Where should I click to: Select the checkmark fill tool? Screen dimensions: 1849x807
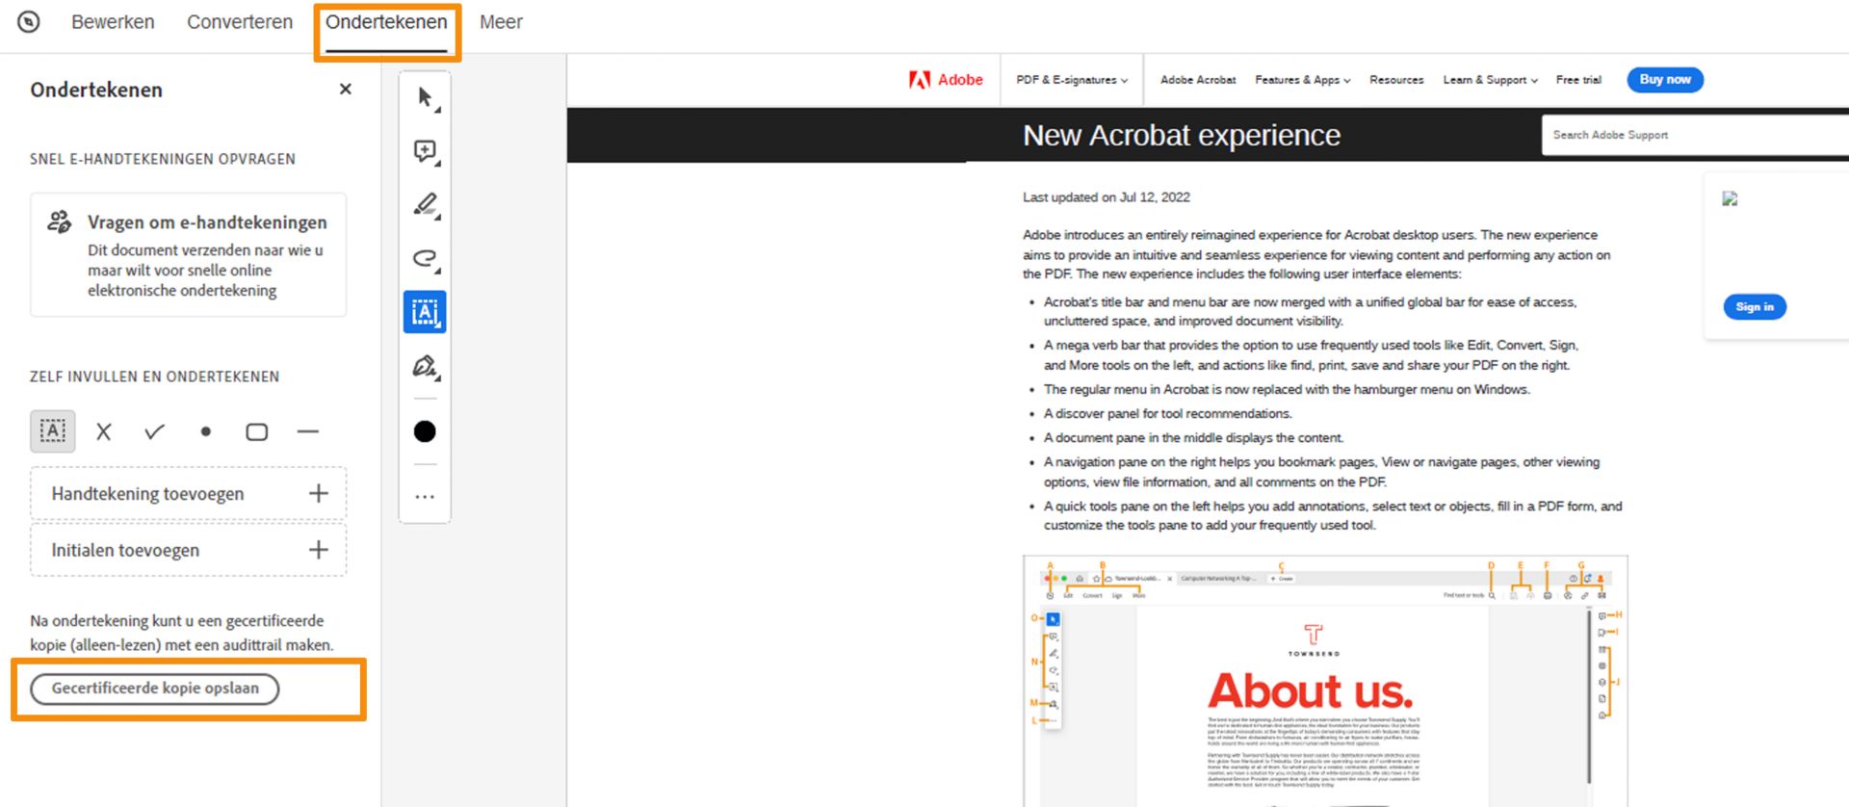tap(154, 432)
